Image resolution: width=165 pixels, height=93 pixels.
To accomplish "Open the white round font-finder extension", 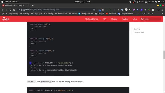I will (x=126, y=10).
